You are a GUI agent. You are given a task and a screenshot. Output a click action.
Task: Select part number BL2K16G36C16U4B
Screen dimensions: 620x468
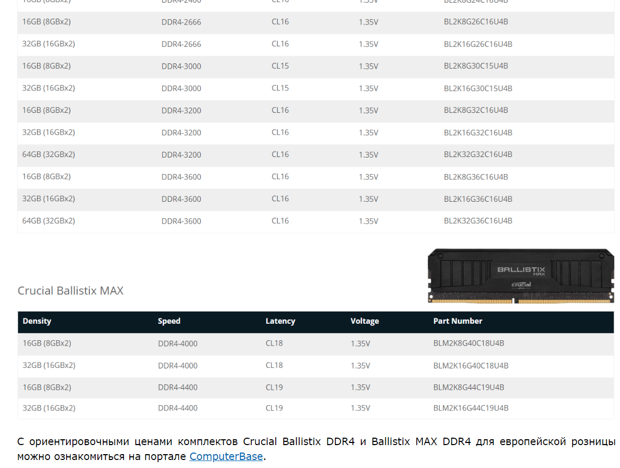[478, 199]
